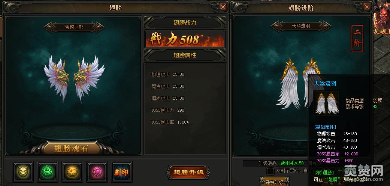Select the green dragon soul stone icon
390x186 pixels.
click(48, 171)
